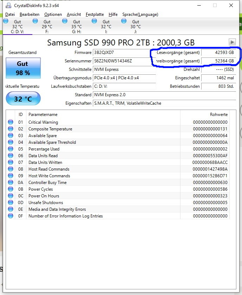This screenshot has height=295, width=242.
Task: Click the ID column header
Action: pyautogui.click(x=21, y=115)
